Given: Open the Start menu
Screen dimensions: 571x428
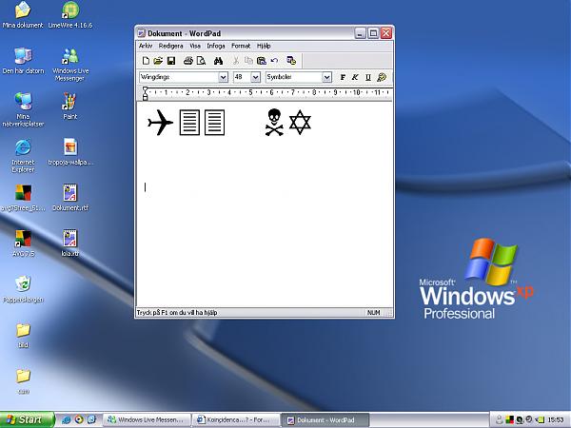Looking at the screenshot, I should pos(27,419).
